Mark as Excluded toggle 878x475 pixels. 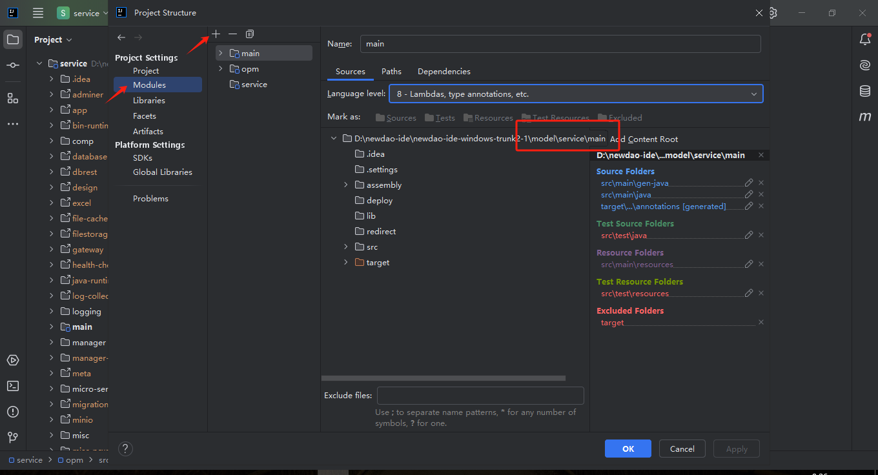620,117
